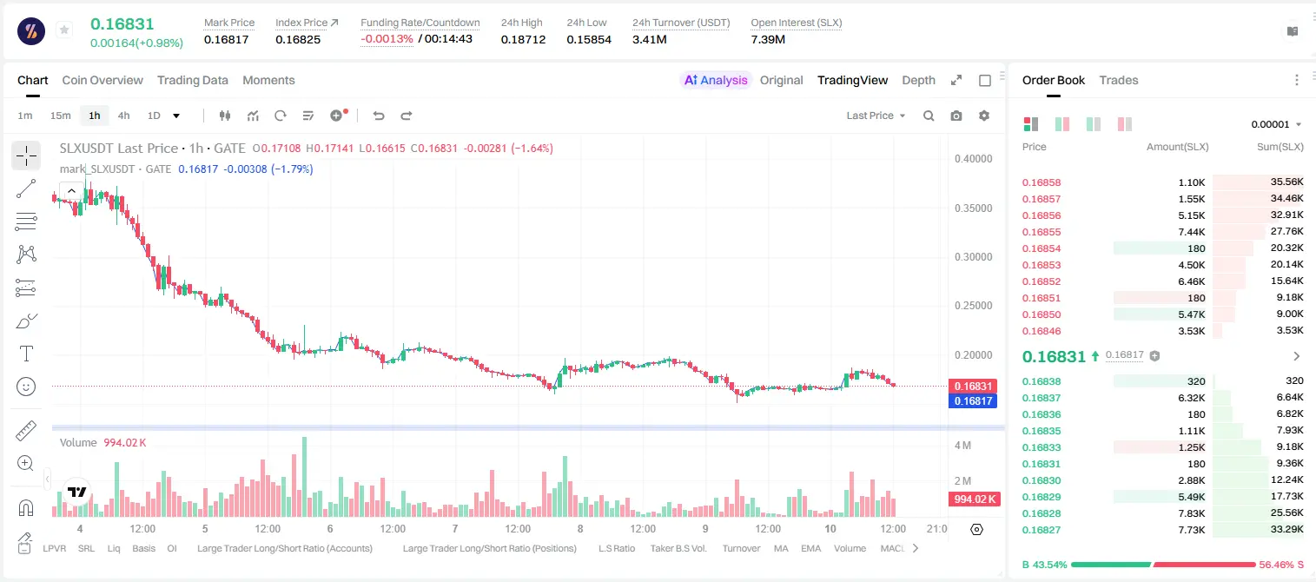Take a chart snapshot with camera icon
Viewport: 1316px width, 582px height.
[x=956, y=116]
